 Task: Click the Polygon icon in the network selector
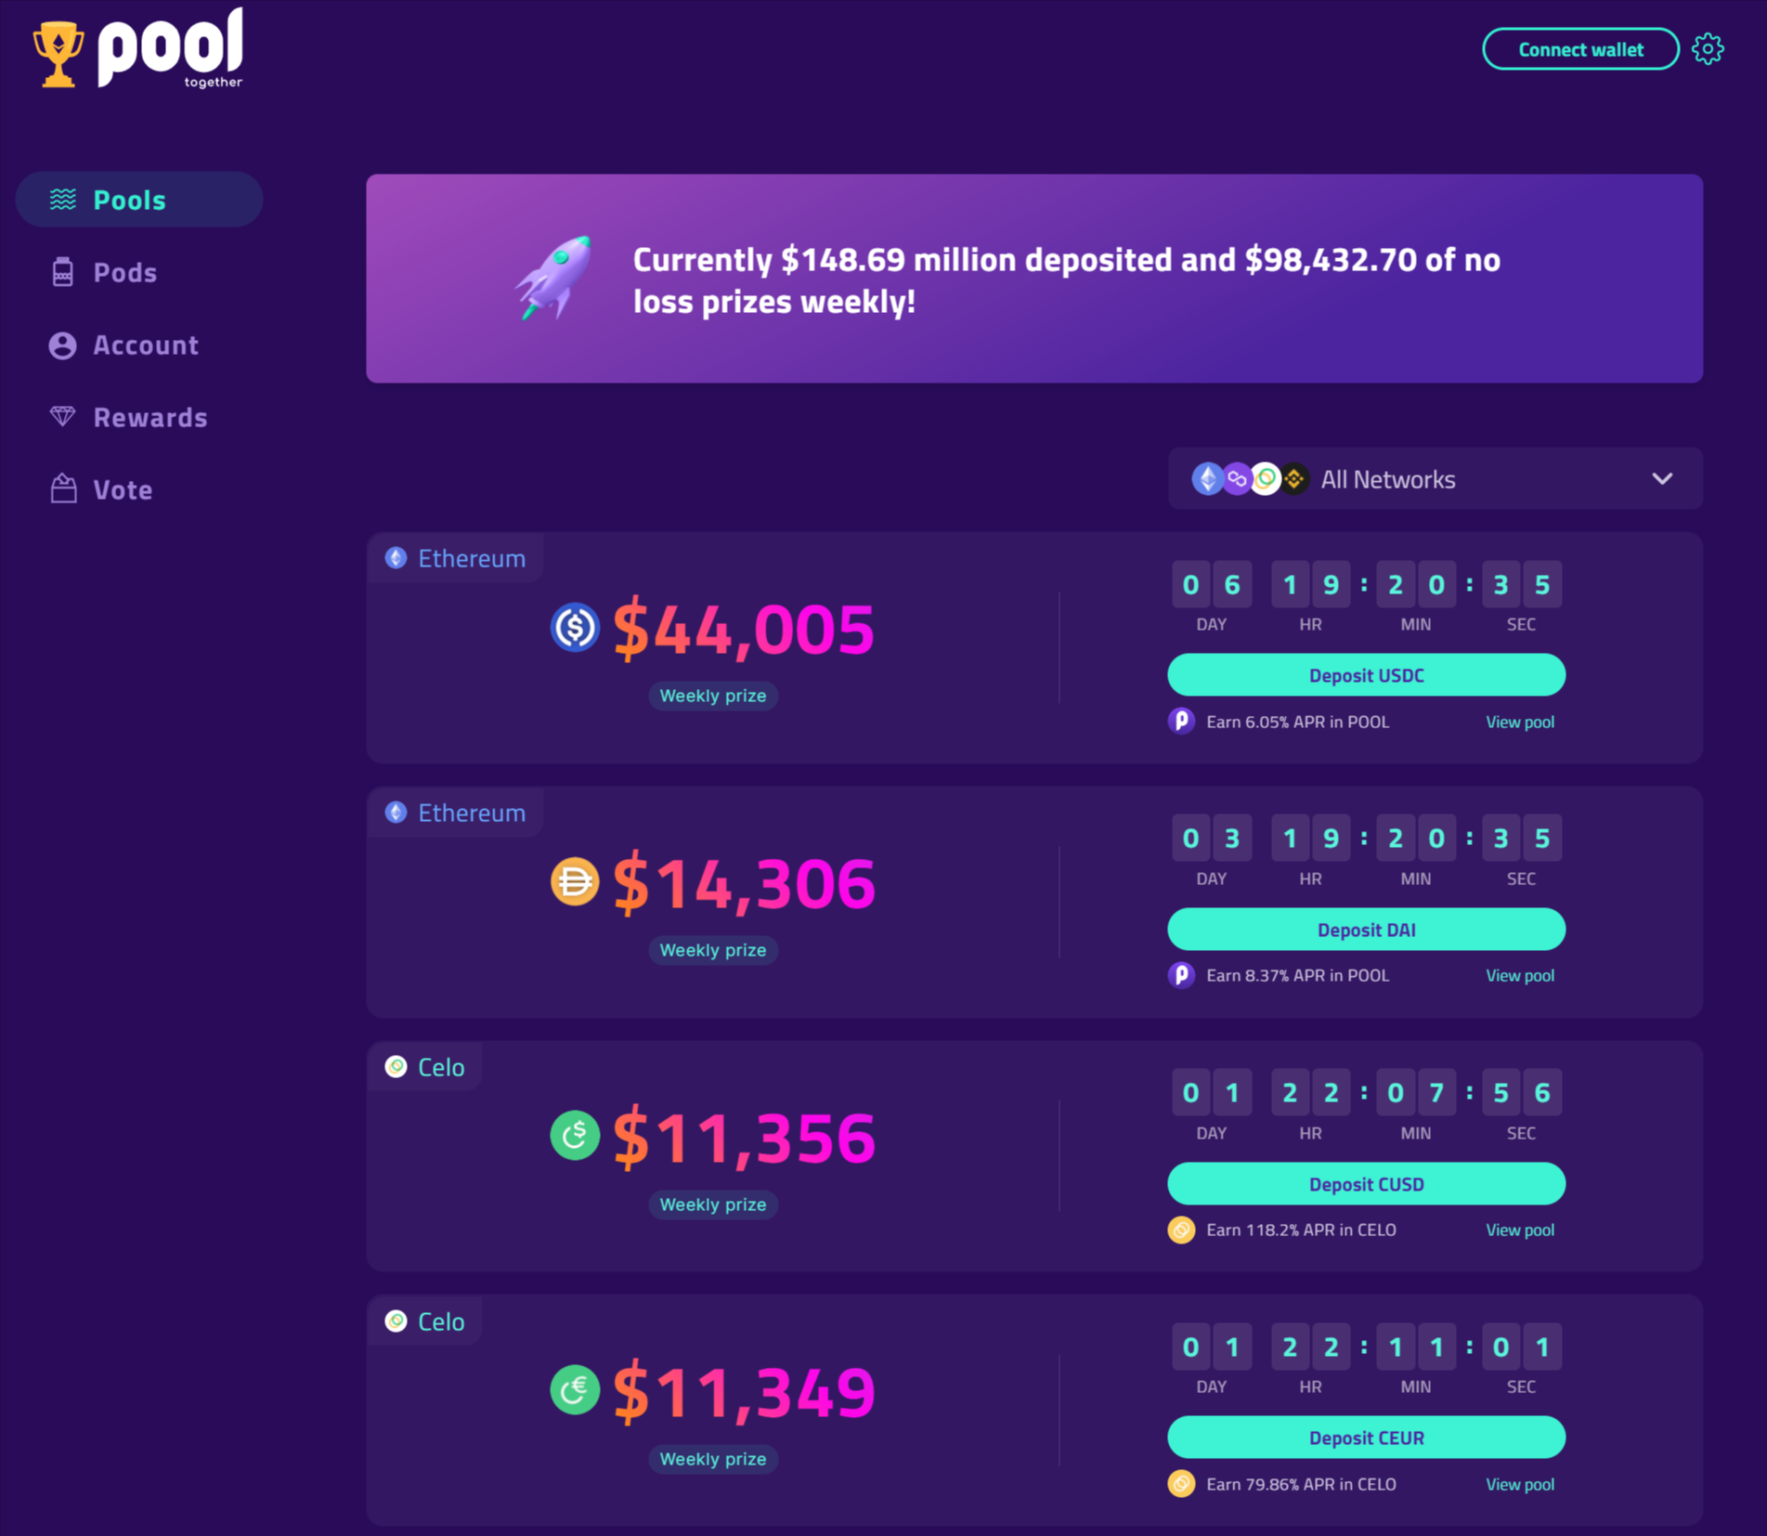coord(1237,479)
